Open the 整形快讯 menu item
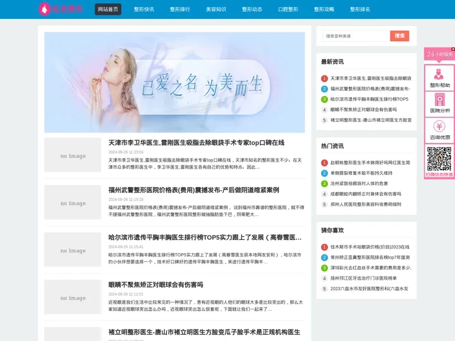The image size is (455, 341). (144, 9)
